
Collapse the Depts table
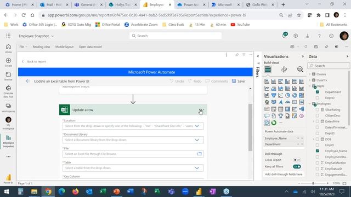pyautogui.click(x=310, y=86)
